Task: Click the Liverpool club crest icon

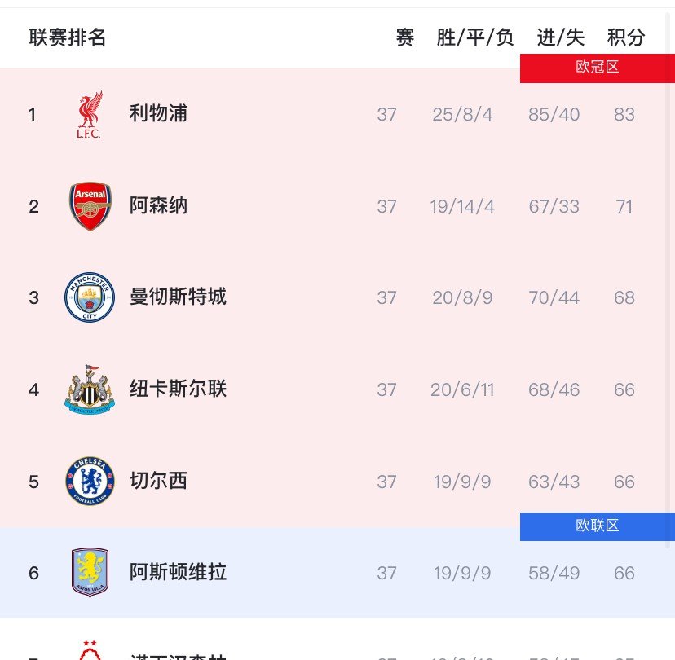Action: [x=90, y=114]
